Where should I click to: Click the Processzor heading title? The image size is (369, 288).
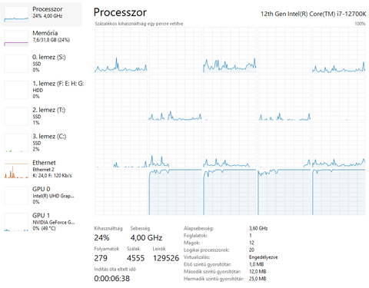click(x=120, y=12)
